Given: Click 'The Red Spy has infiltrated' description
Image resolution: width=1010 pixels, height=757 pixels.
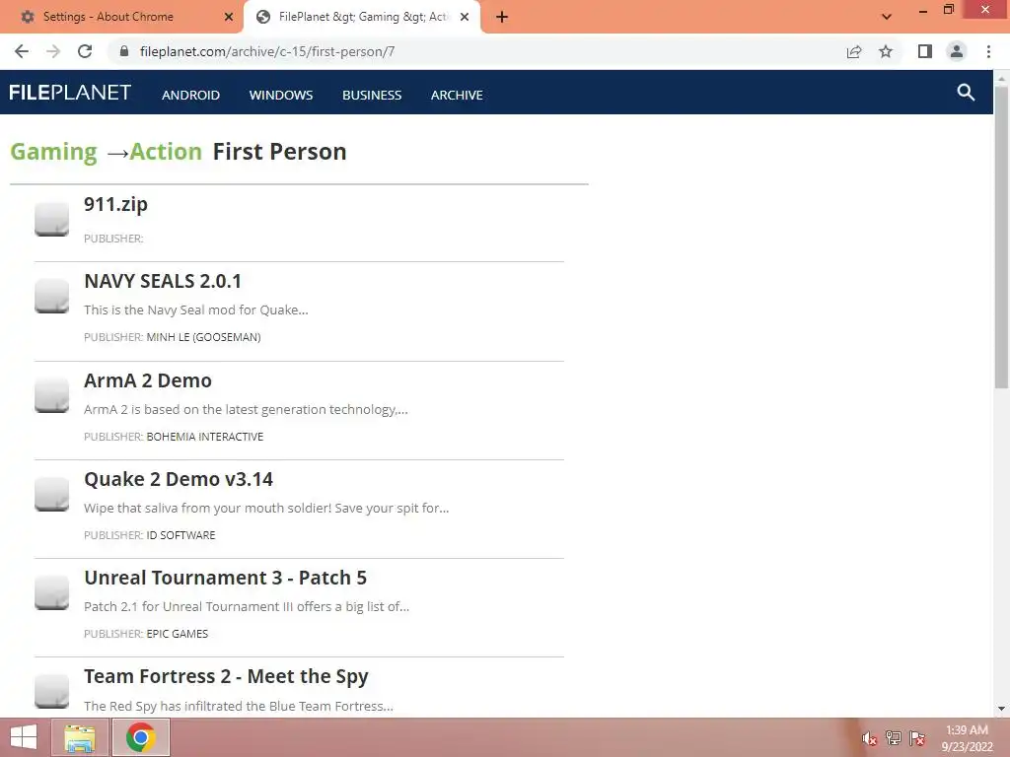Looking at the screenshot, I should [239, 706].
